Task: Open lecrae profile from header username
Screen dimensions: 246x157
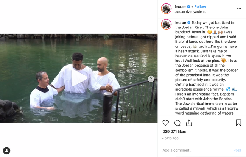Action: tap(180, 6)
